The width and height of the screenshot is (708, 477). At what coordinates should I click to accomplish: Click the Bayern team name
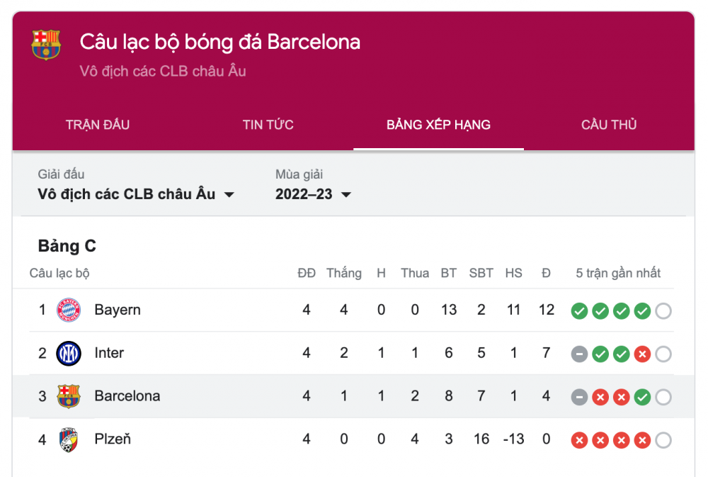coord(118,310)
